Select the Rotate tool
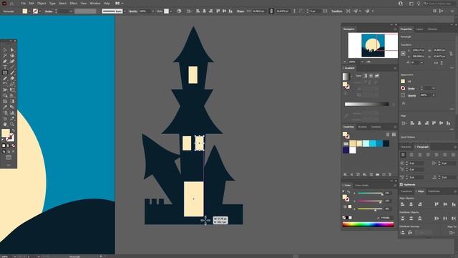The image size is (458, 258). pyautogui.click(x=5, y=85)
